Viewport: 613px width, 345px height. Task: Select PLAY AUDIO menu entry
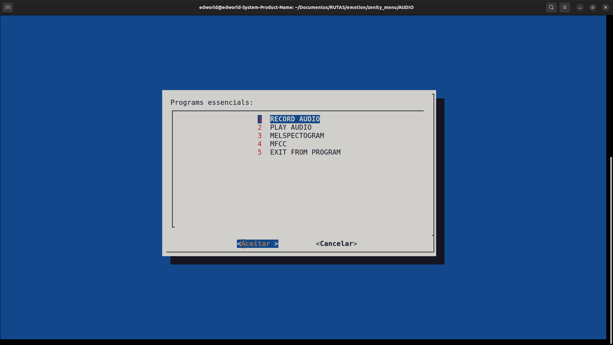click(x=291, y=127)
